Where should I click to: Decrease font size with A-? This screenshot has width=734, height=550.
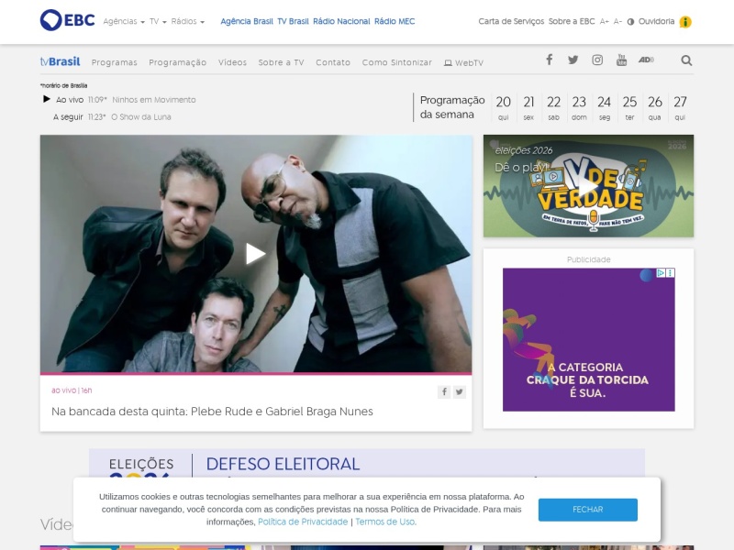click(x=617, y=21)
